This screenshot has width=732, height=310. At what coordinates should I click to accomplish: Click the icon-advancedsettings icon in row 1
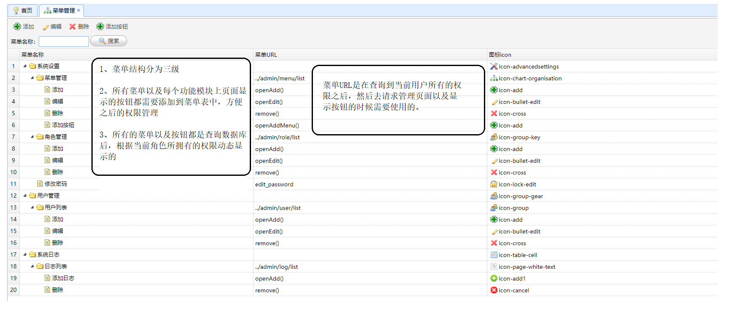click(494, 66)
